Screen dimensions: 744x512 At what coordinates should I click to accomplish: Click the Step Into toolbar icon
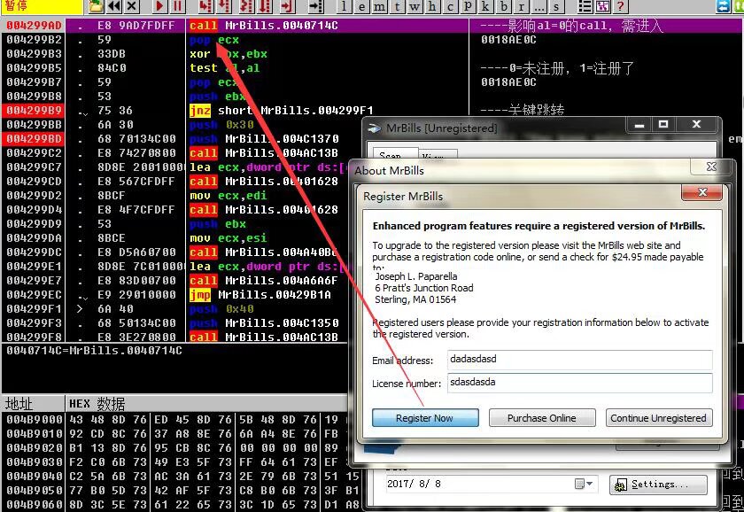(x=205, y=6)
